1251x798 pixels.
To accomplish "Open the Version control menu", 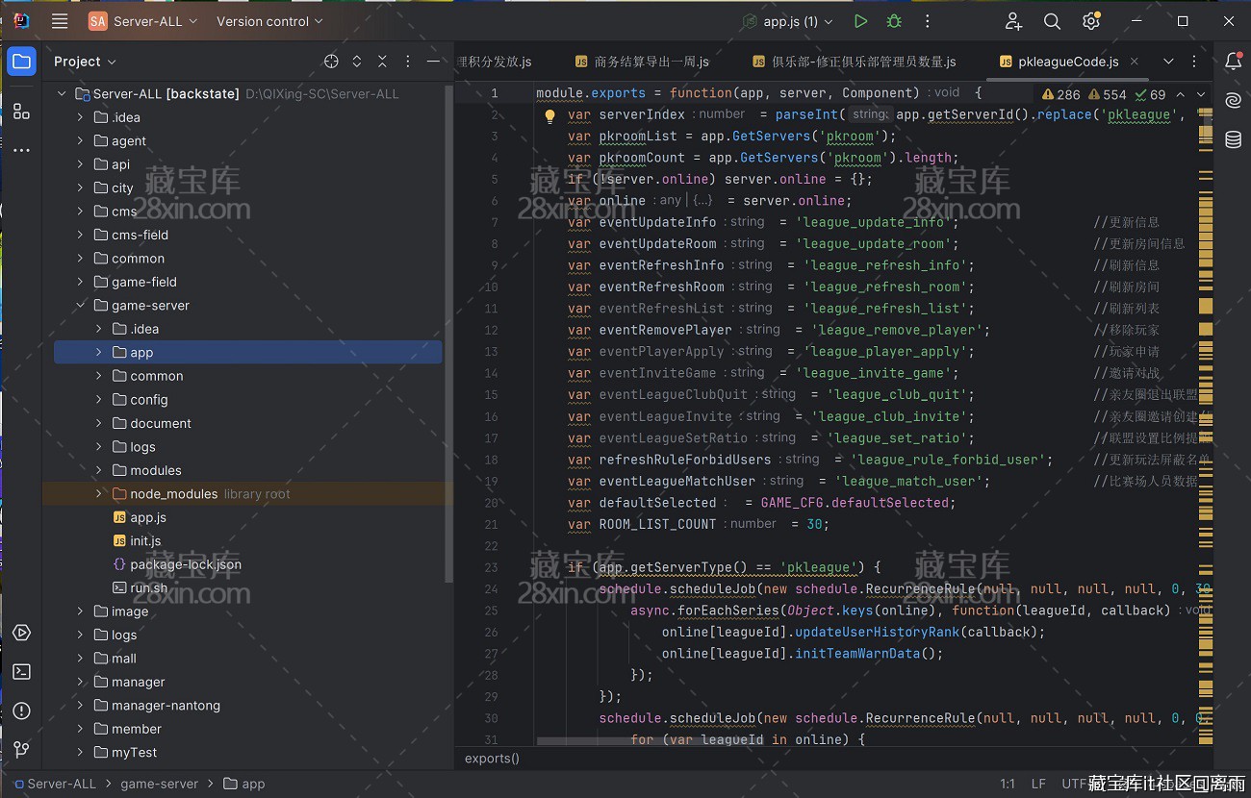I will coord(269,21).
